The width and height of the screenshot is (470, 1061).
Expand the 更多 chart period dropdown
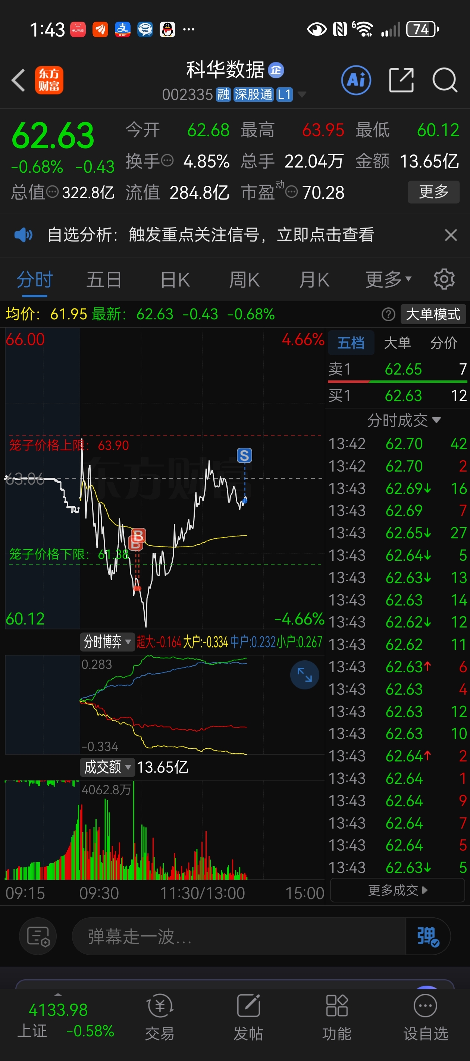click(x=388, y=279)
